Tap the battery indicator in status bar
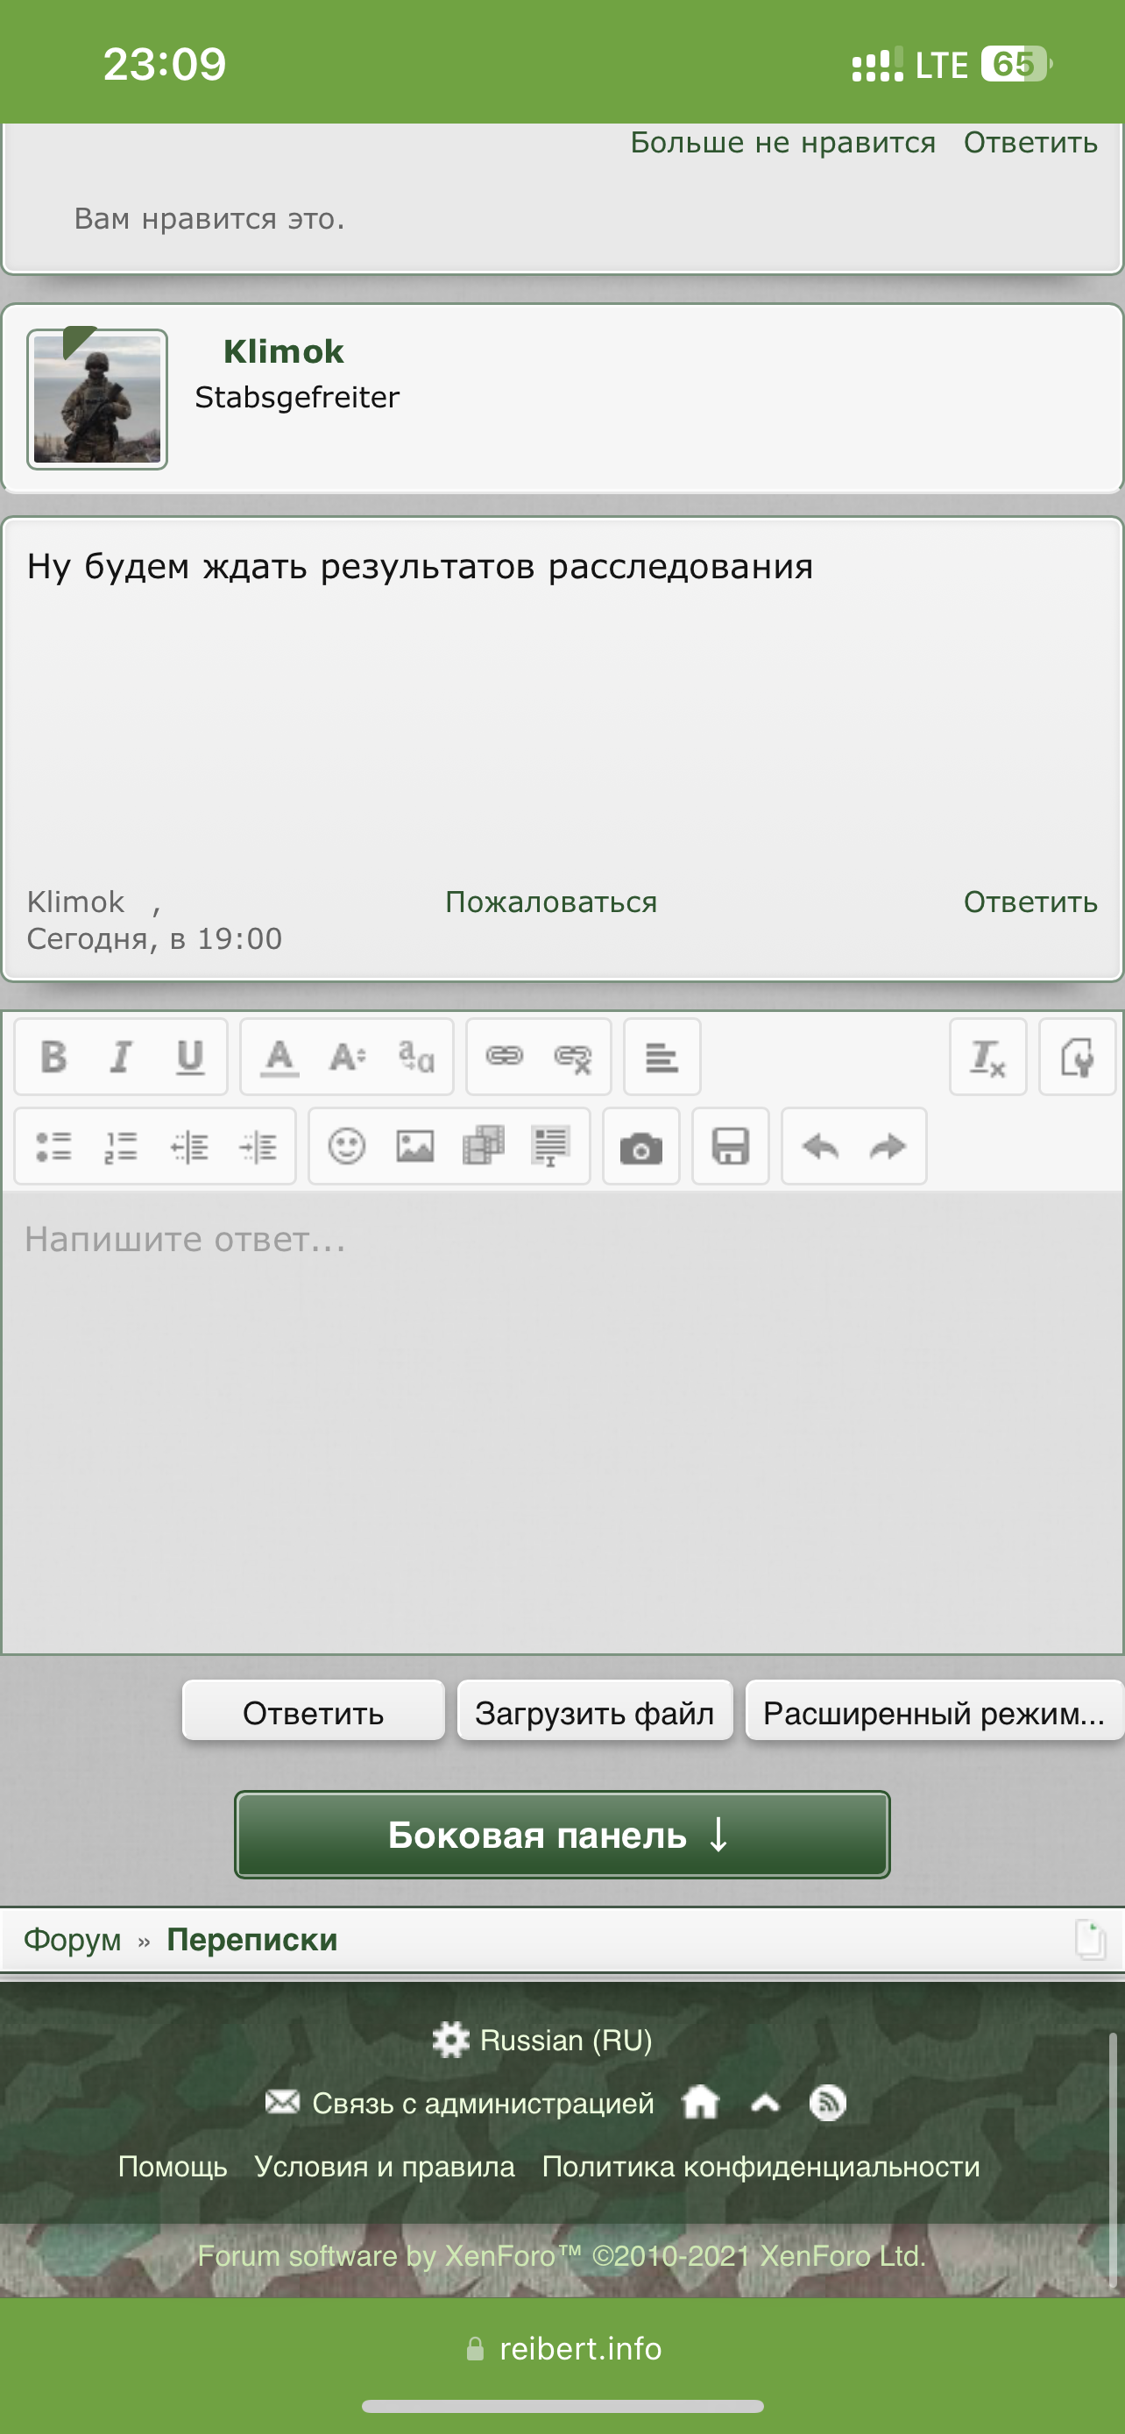Screen dimensions: 1125x2434 (x=1016, y=64)
